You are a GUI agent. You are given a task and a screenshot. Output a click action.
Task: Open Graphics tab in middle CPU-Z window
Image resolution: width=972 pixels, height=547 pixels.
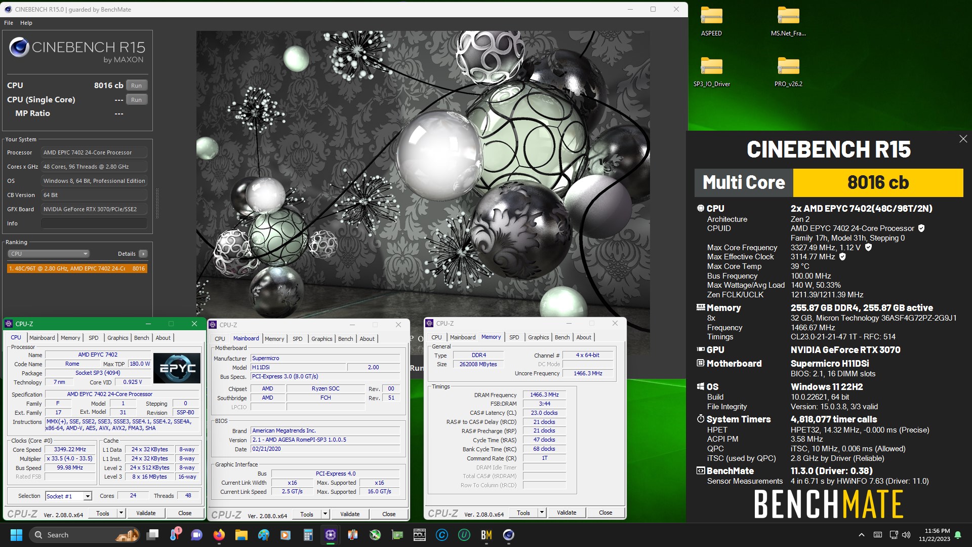tap(322, 339)
